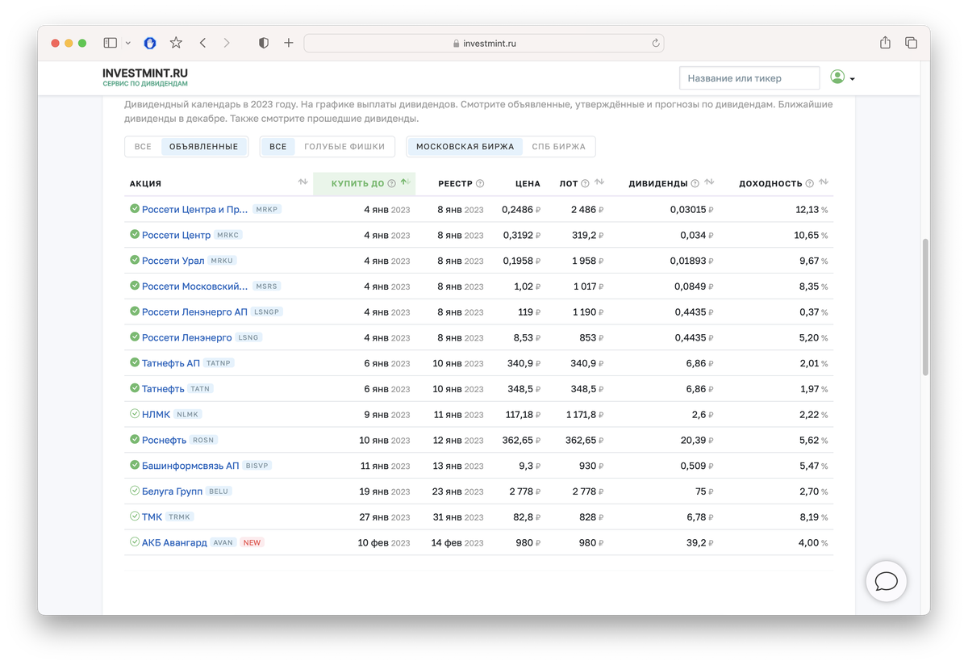
Task: Open the 'Россети Урал' stock link
Action: click(173, 261)
